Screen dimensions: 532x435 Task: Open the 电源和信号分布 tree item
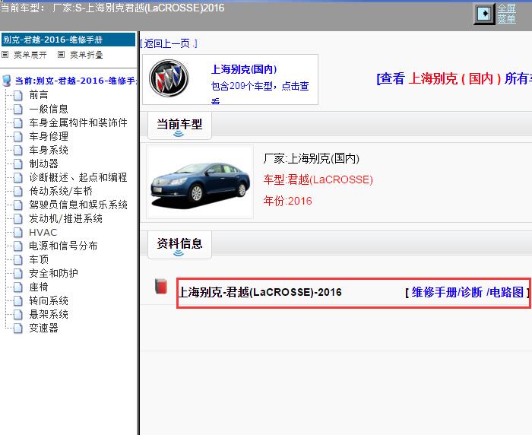coord(63,246)
